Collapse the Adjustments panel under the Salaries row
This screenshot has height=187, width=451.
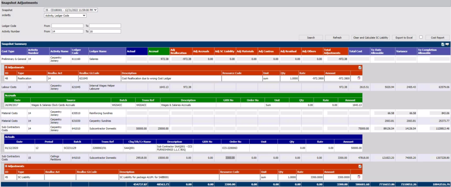coord(6,67)
